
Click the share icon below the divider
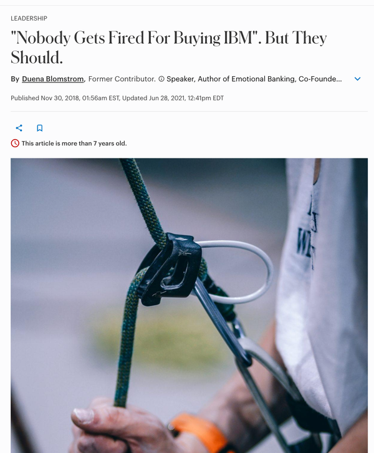point(19,128)
